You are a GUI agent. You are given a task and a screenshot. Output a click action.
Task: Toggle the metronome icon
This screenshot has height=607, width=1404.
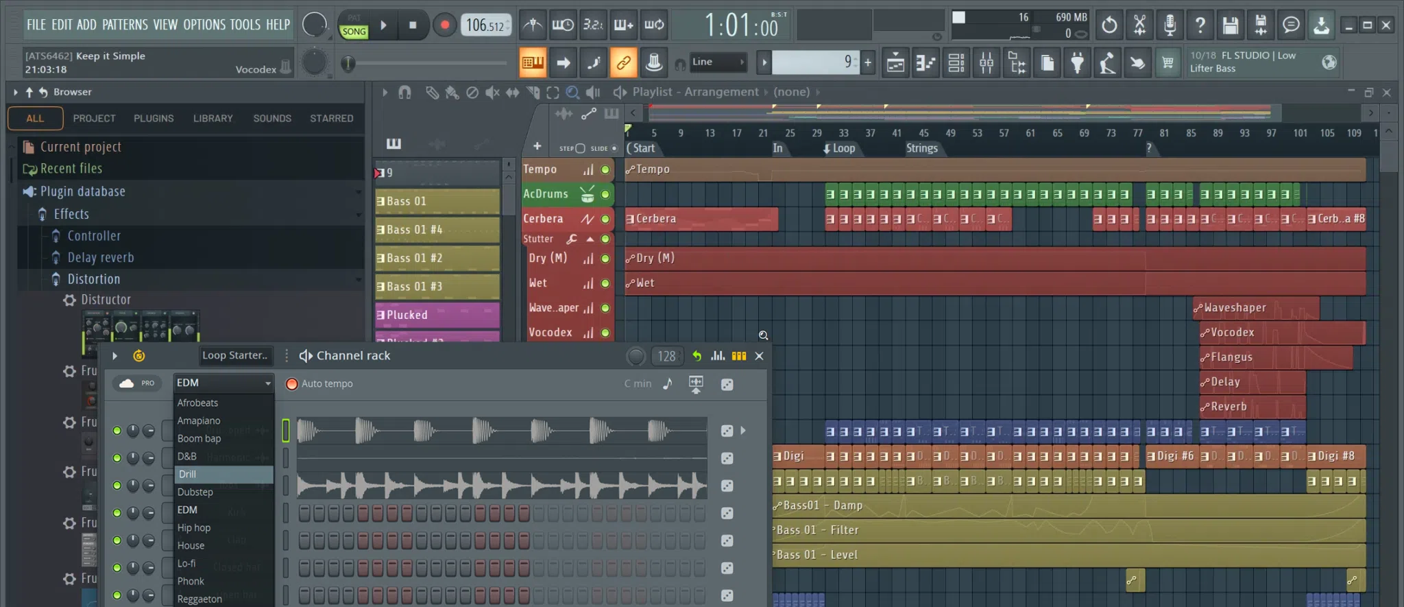533,25
